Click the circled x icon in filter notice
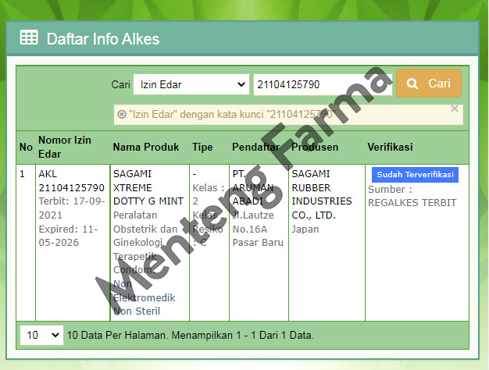The width and height of the screenshot is (489, 370). point(122,115)
